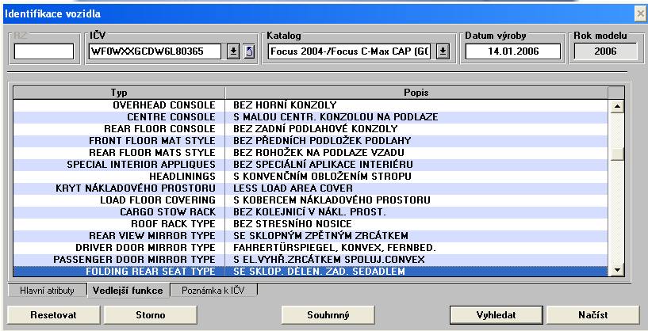648x331 pixels.
Task: Click into the RZ input field
Action: (44, 52)
